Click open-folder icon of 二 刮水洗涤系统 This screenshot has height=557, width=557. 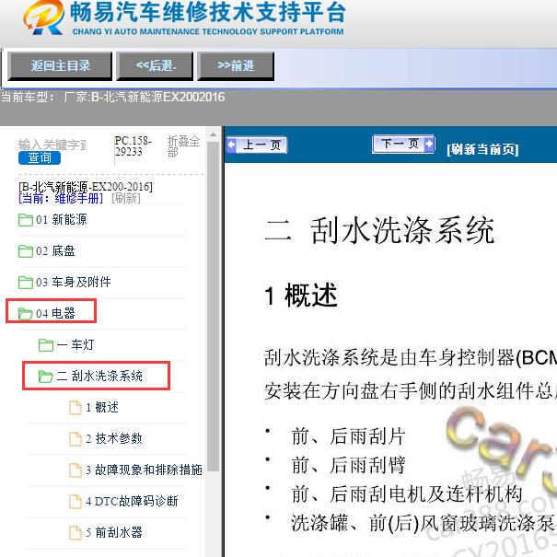coord(46,377)
